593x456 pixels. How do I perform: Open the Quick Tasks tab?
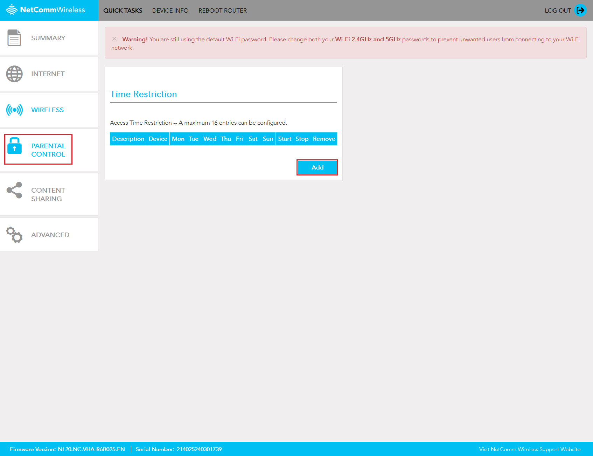123,10
